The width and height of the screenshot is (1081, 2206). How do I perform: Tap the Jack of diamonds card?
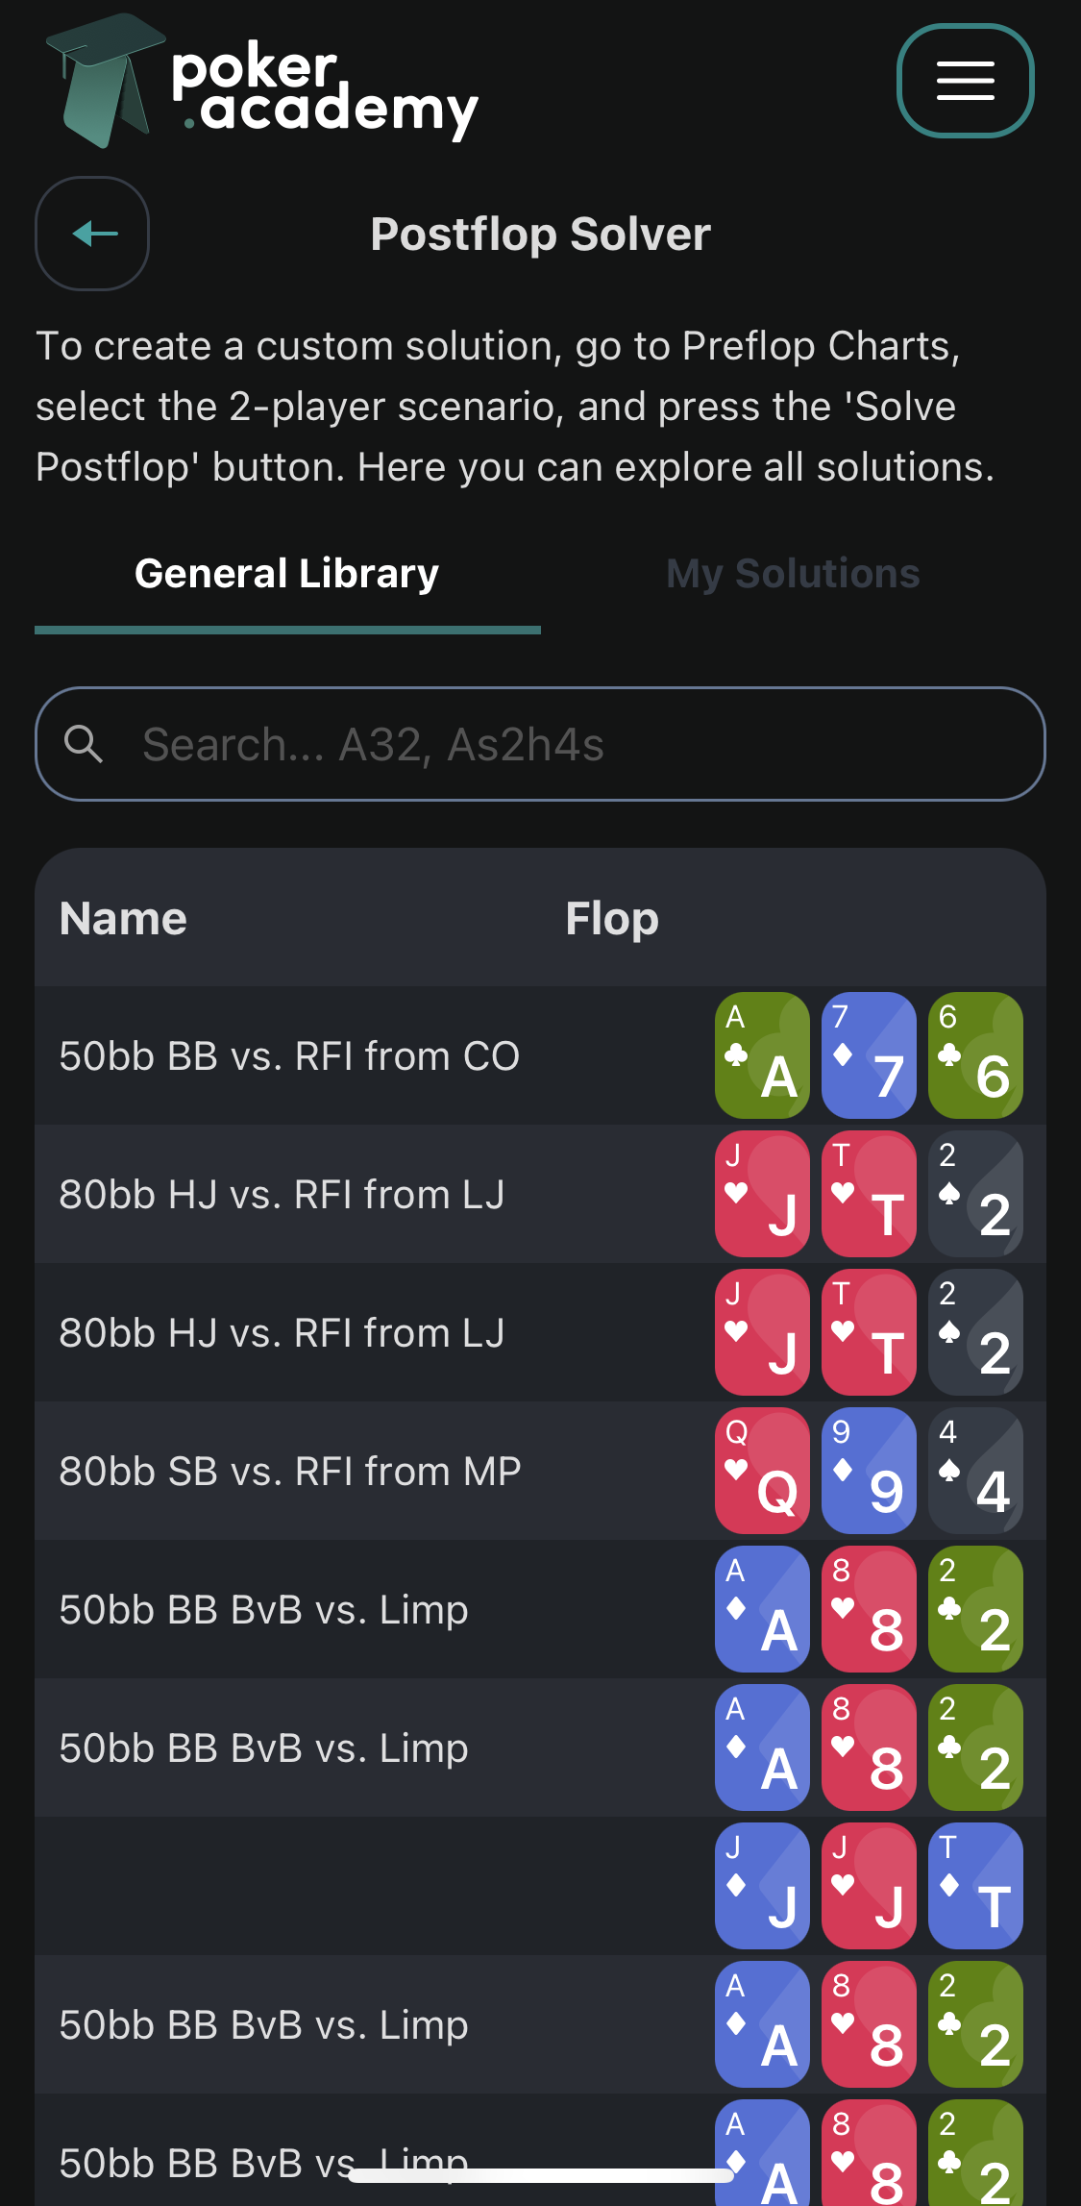(762, 1886)
